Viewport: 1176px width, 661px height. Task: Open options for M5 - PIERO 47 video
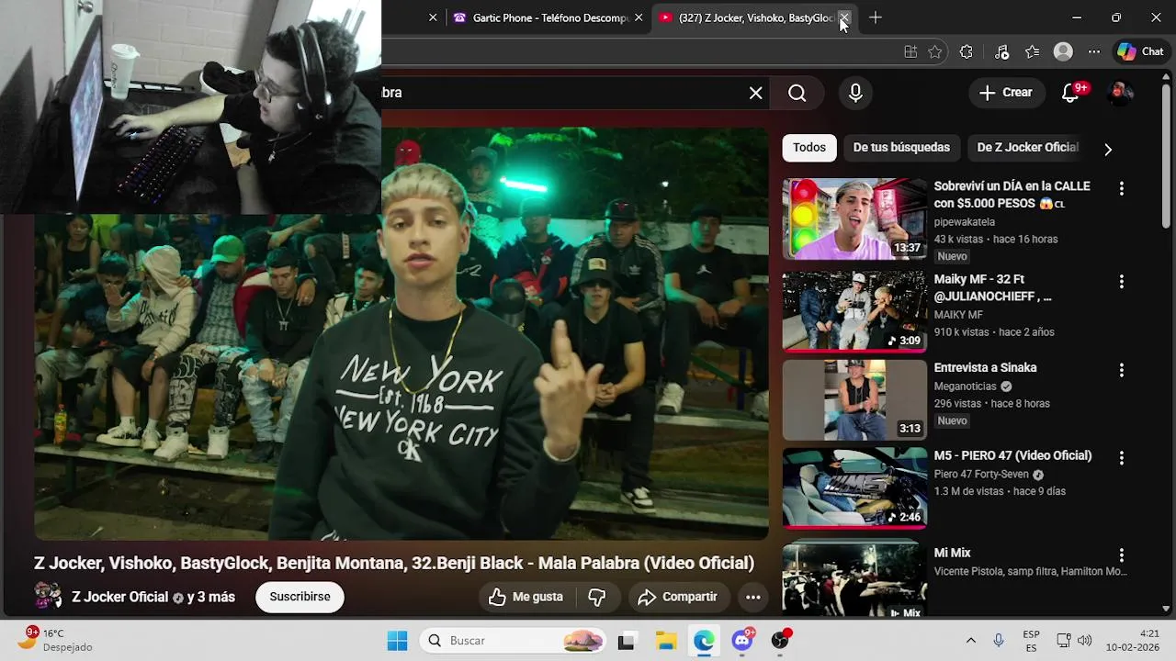pyautogui.click(x=1121, y=458)
